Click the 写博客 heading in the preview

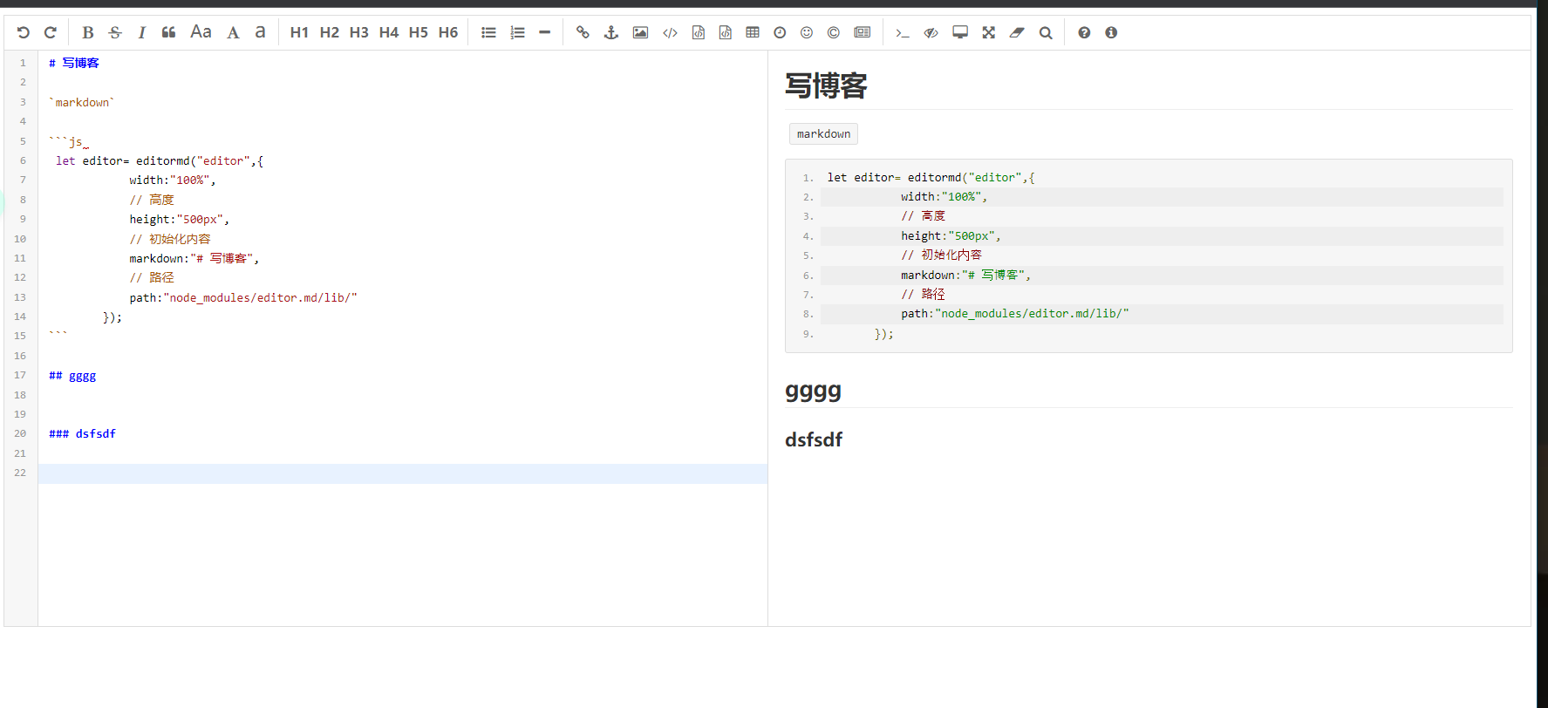(x=826, y=85)
